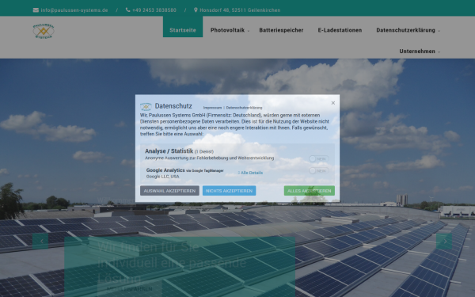
Task: Click the Paulussen Systems logo in header
Action: pyautogui.click(x=44, y=31)
